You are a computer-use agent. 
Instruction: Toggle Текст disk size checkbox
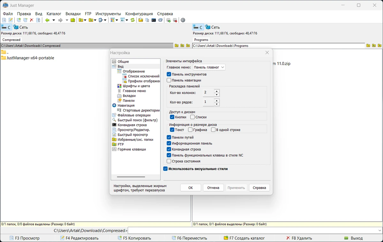pyautogui.click(x=172, y=130)
